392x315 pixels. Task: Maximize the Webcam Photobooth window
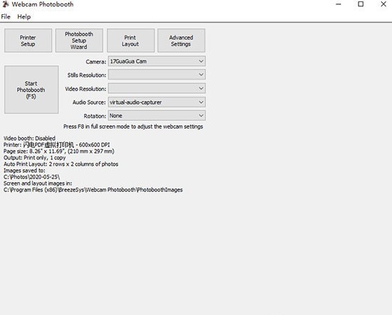coord(361,4)
